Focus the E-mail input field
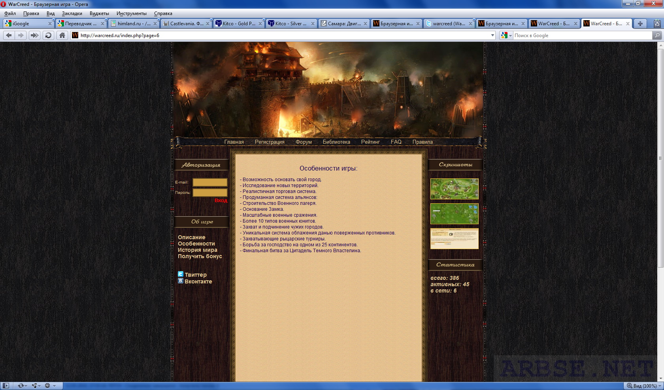The image size is (664, 390). coord(210,182)
